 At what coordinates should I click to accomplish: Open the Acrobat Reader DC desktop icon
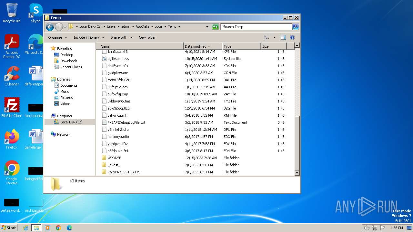click(x=12, y=46)
